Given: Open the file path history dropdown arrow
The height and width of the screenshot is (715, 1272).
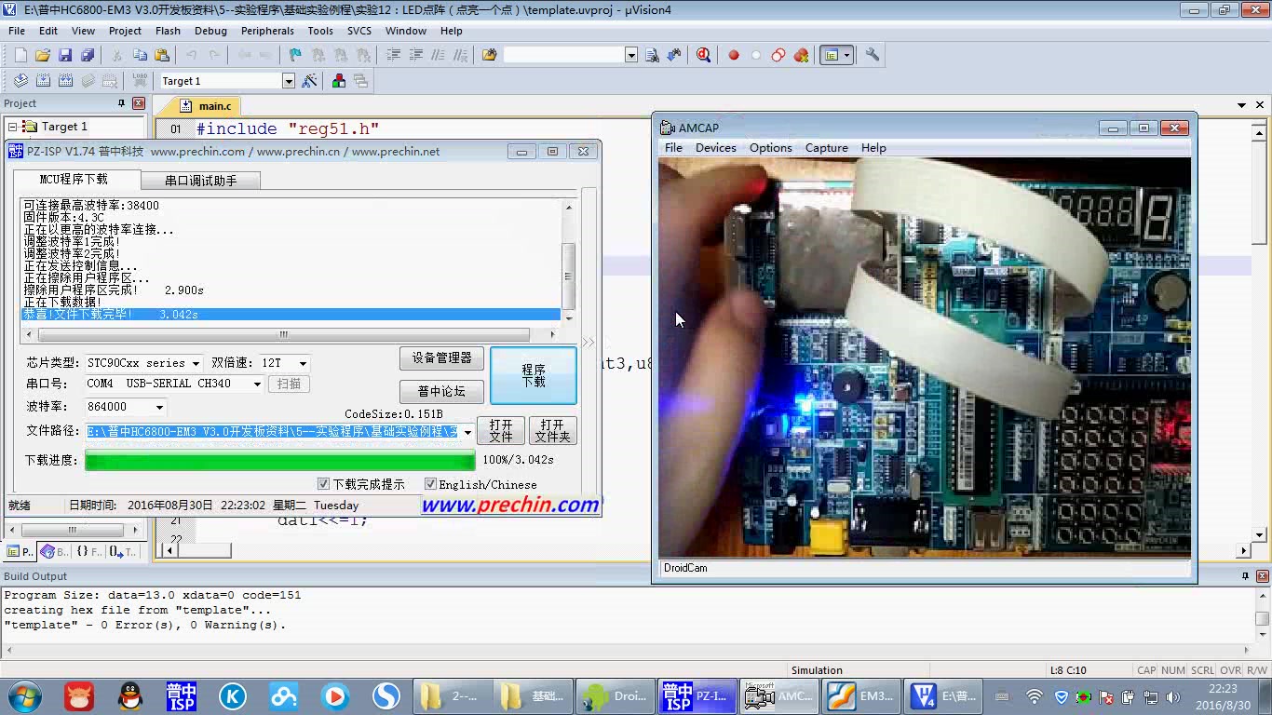Looking at the screenshot, I should [467, 432].
